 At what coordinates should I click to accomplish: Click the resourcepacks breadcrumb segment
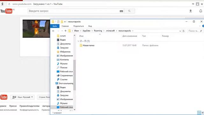click(x=125, y=31)
